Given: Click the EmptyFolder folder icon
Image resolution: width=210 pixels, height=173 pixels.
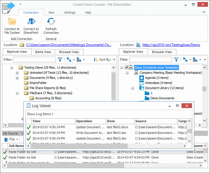Looking at the screenshot, I should coord(26,83).
